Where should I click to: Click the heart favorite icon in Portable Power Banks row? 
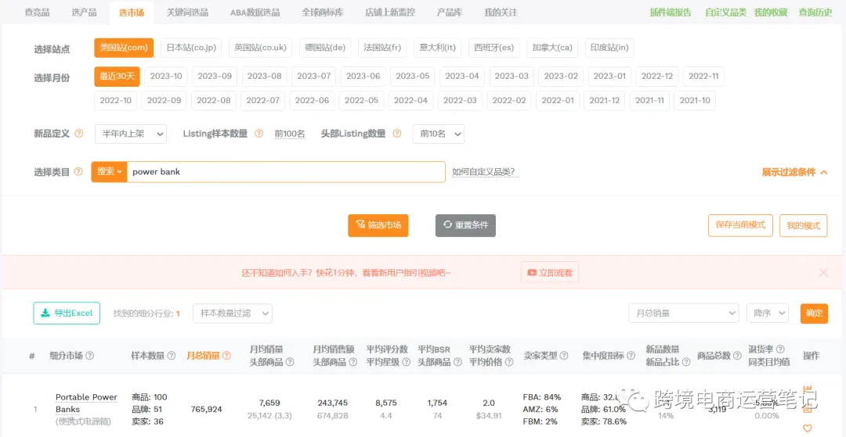[807, 428]
